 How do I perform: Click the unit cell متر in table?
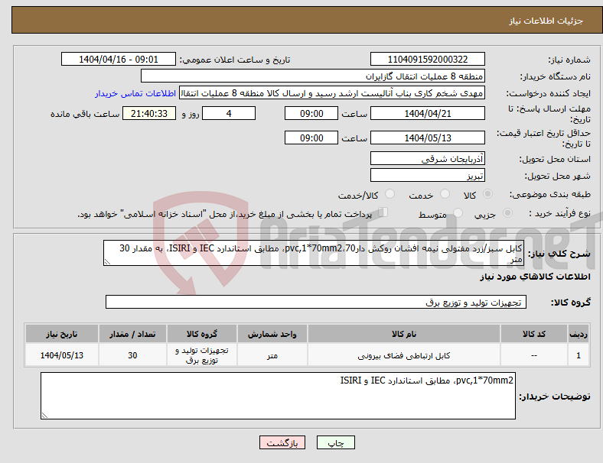pyautogui.click(x=272, y=355)
